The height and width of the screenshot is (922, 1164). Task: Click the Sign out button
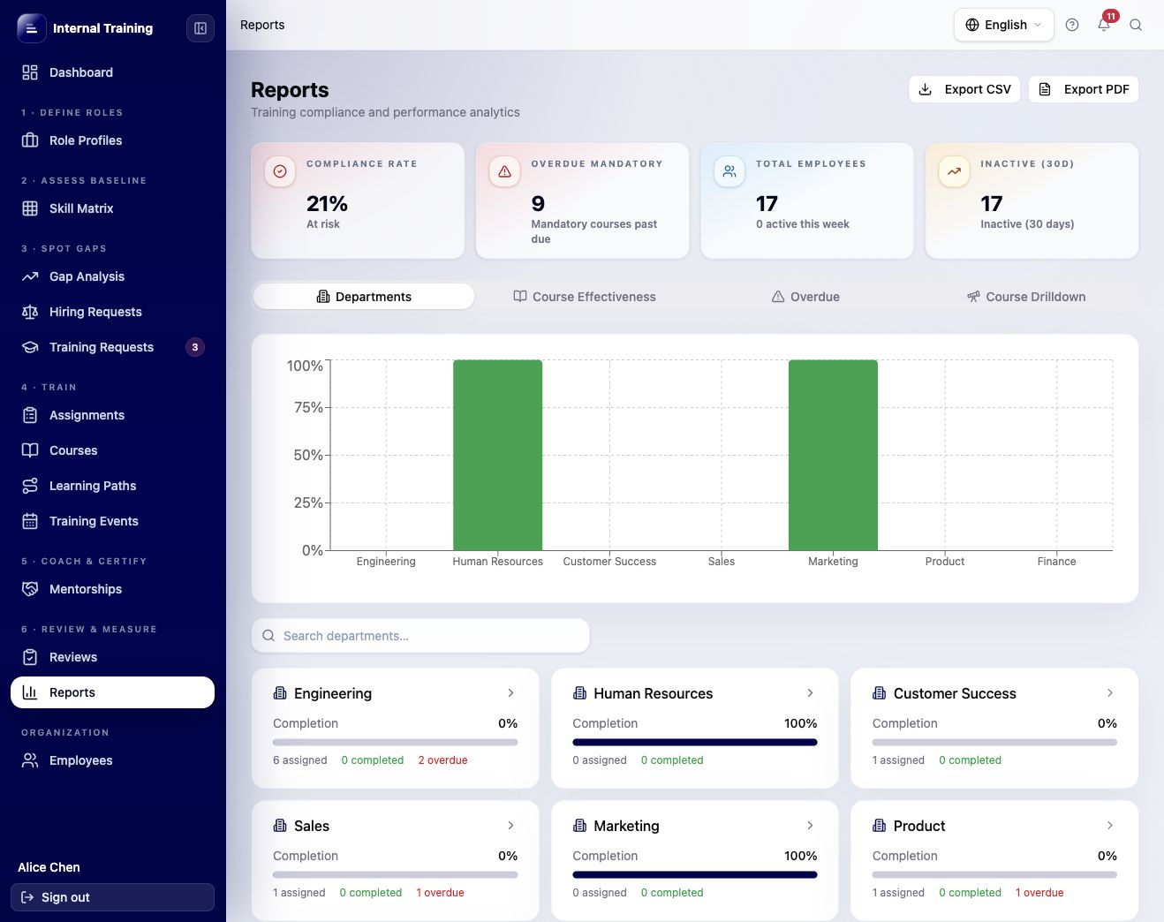(112, 897)
